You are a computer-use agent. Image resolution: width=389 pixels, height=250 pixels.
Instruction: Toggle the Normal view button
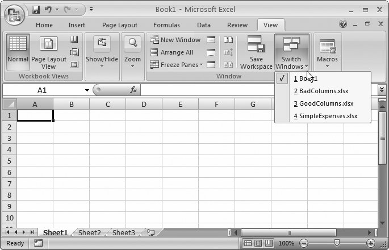pos(18,50)
